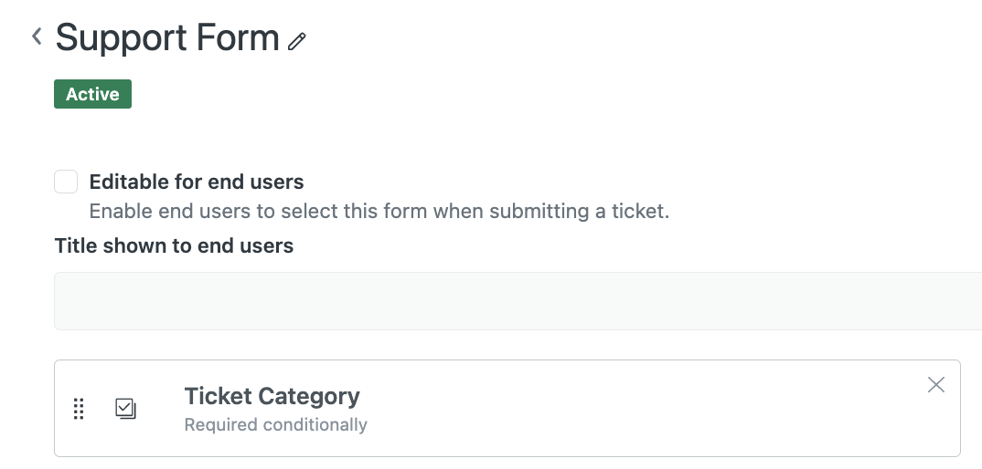Click the Support Form page title
This screenshot has width=982, height=469.
pyautogui.click(x=167, y=38)
